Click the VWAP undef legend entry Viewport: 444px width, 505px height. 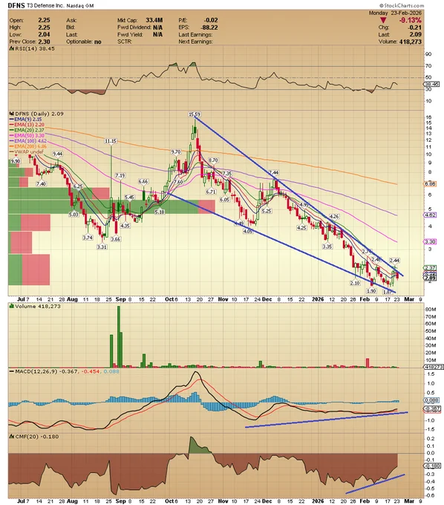pyautogui.click(x=28, y=151)
